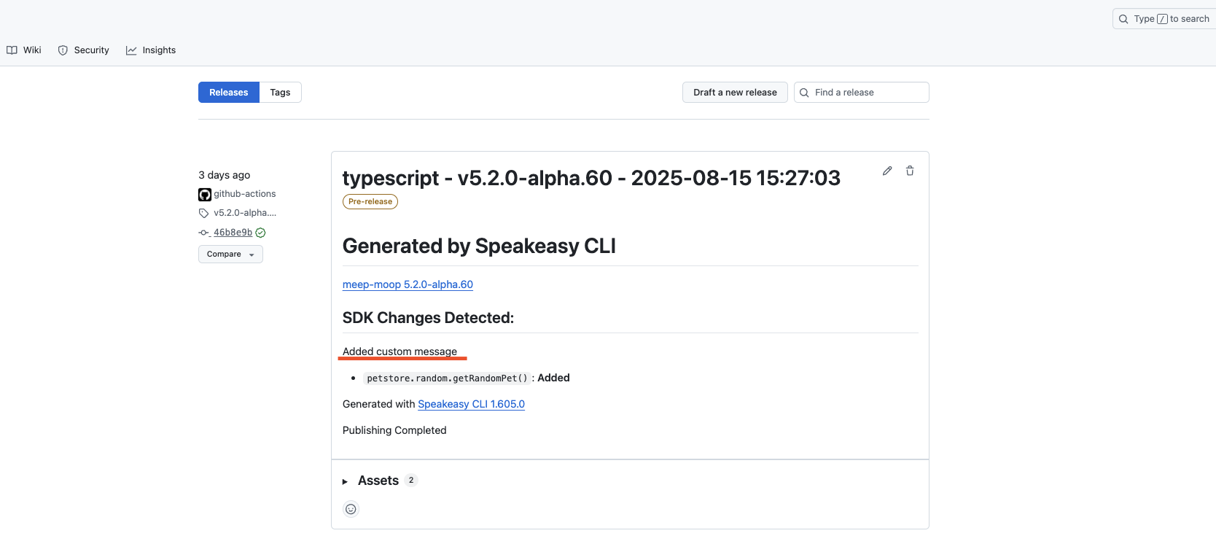Image resolution: width=1216 pixels, height=544 pixels.
Task: Focus the top Type to search box
Action: click(x=1166, y=19)
